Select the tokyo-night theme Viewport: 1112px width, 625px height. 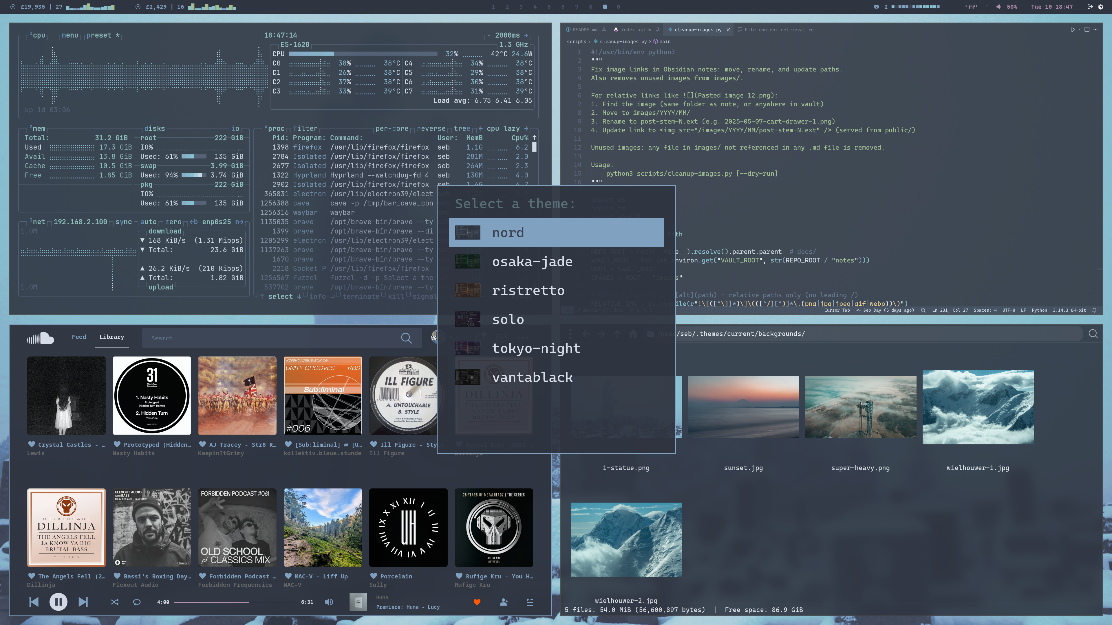(536, 348)
